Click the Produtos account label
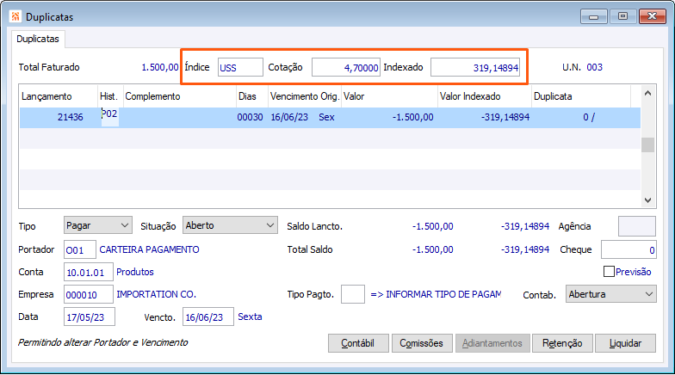The width and height of the screenshot is (675, 375). click(135, 272)
